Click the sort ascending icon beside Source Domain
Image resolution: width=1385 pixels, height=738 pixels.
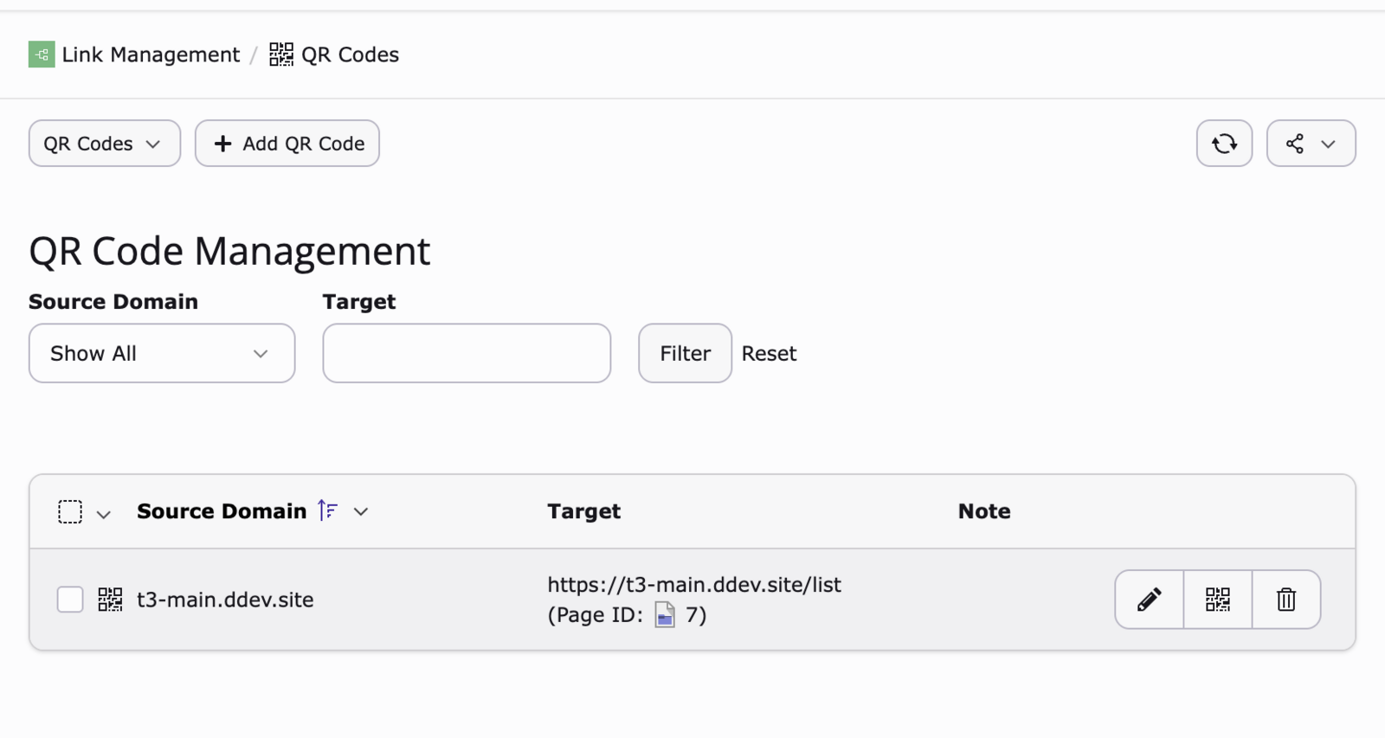point(327,510)
